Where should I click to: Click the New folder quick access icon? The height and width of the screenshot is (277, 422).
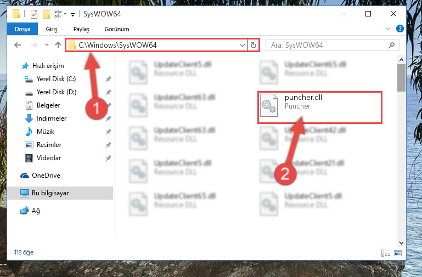point(46,14)
